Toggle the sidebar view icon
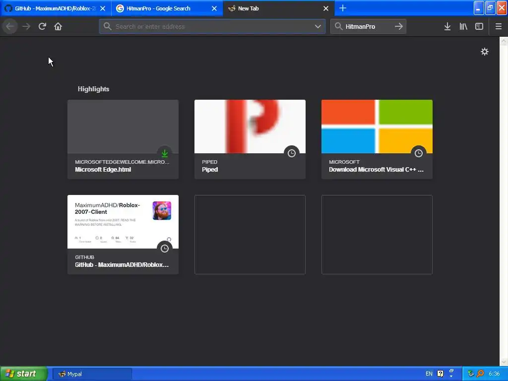This screenshot has width=508, height=381. [x=479, y=27]
